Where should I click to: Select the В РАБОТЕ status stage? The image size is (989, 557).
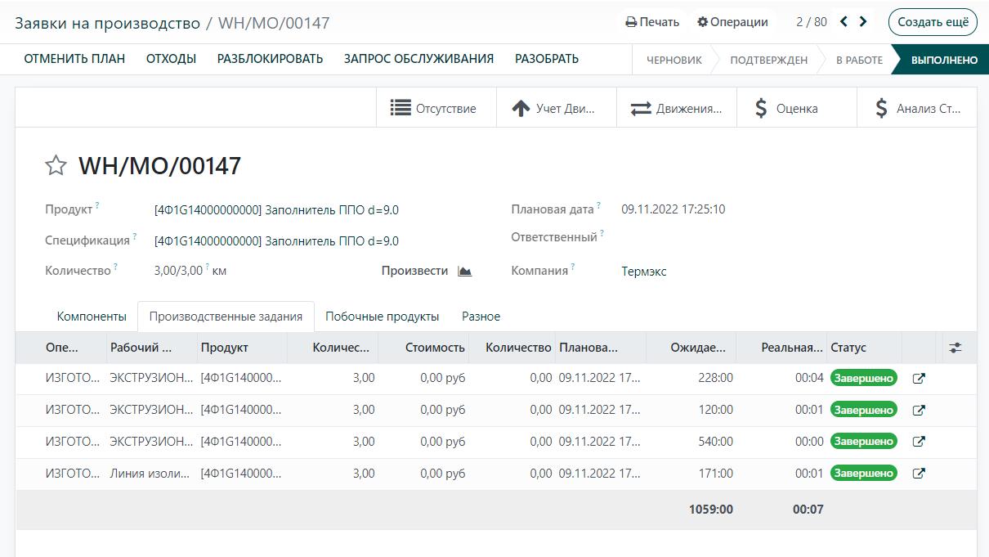click(859, 60)
